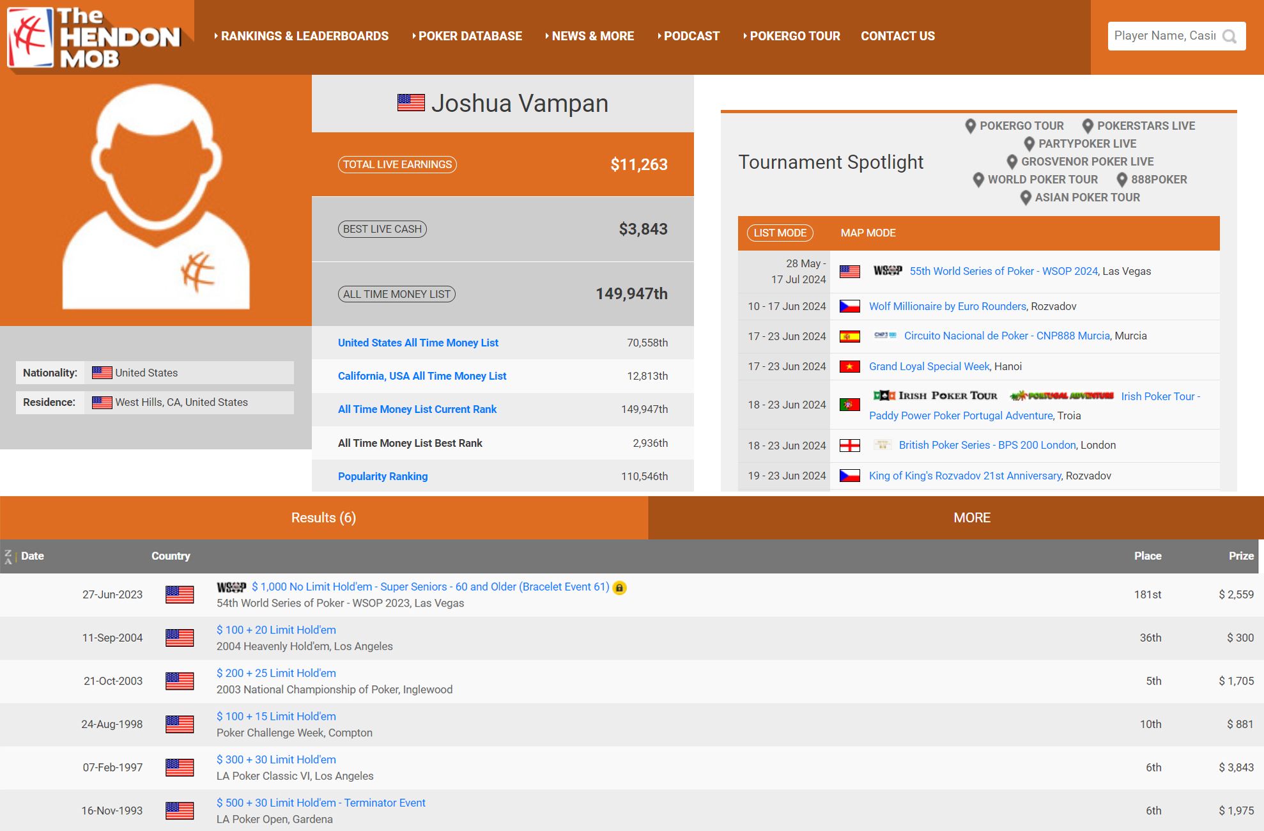
Task: Click the PokerGO Tour map pin icon
Action: tap(970, 126)
